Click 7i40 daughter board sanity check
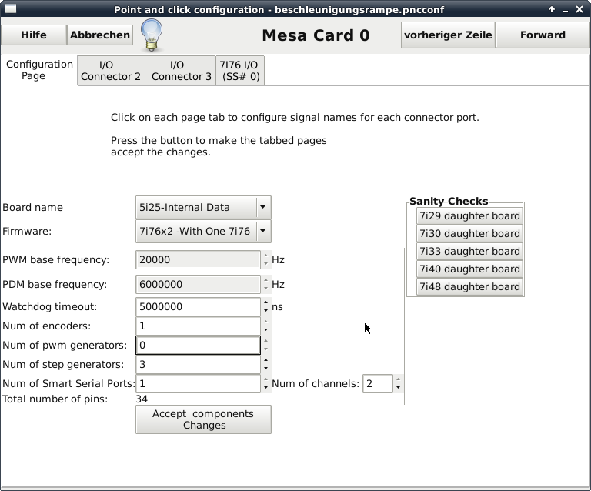591x491 pixels. [x=469, y=269]
